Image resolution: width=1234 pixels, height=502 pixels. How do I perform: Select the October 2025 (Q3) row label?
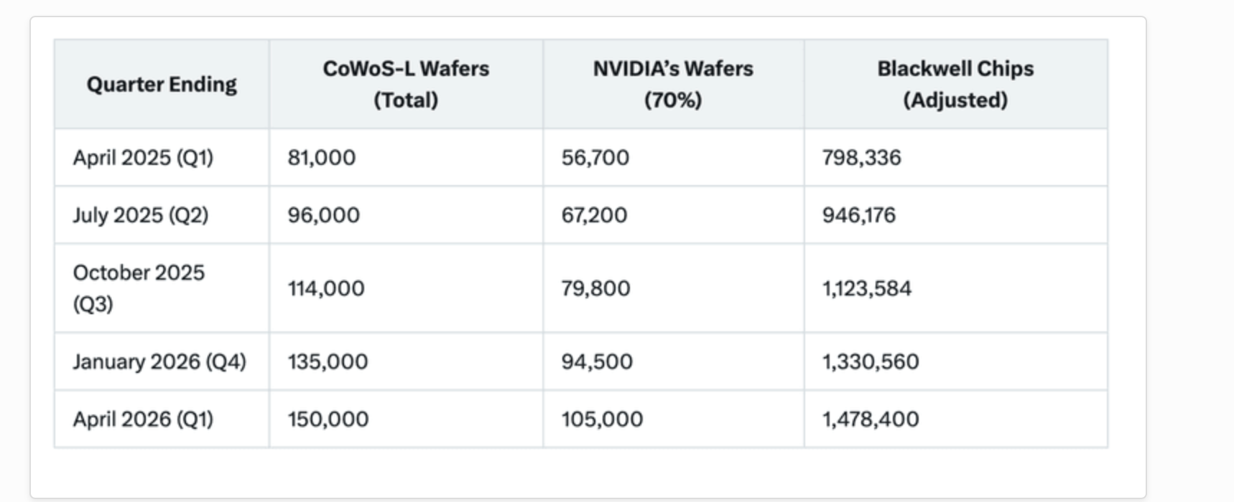(x=139, y=288)
